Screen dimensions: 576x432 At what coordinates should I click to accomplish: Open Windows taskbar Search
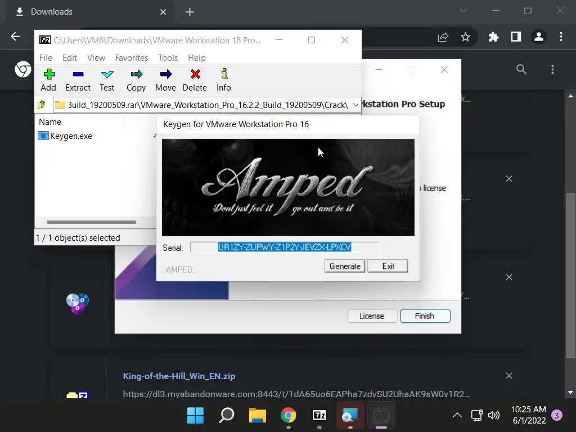tap(227, 416)
